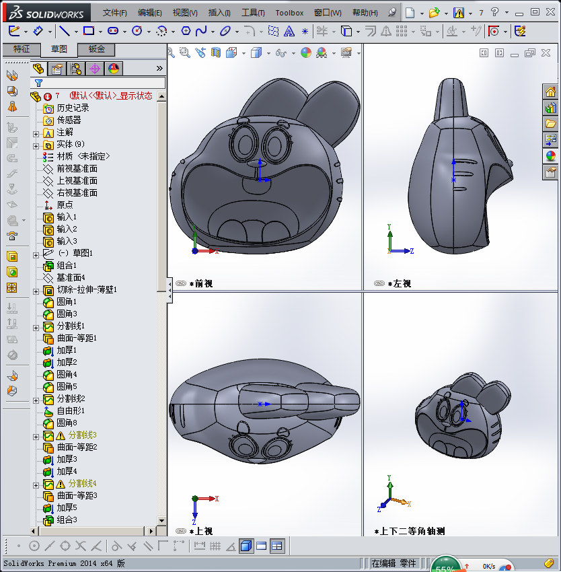Expand the 切除-拉伸-薄壁1 feature
Image resolution: width=561 pixels, height=572 pixels.
coord(36,292)
